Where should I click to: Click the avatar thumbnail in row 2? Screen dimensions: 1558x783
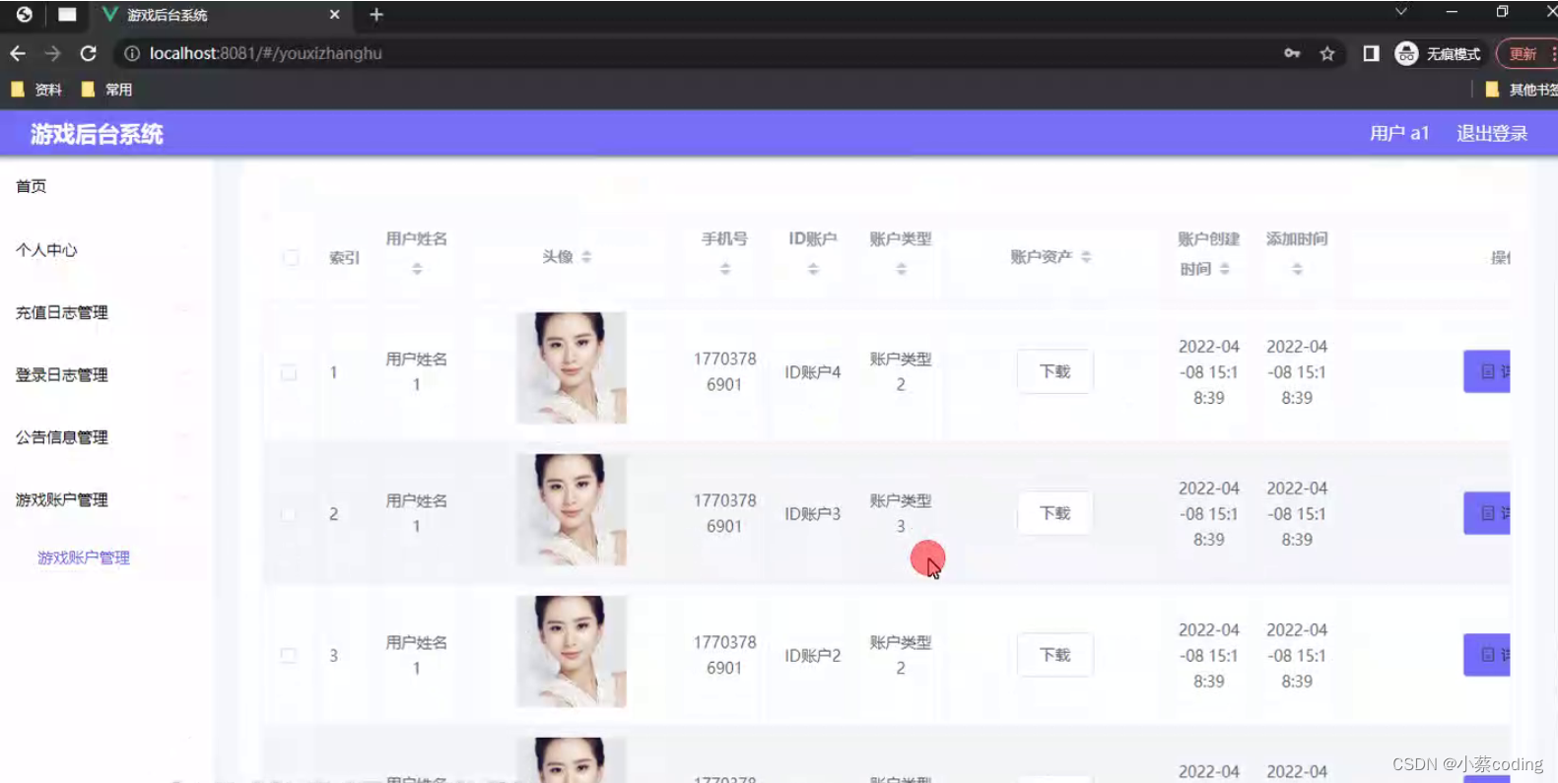tap(572, 510)
